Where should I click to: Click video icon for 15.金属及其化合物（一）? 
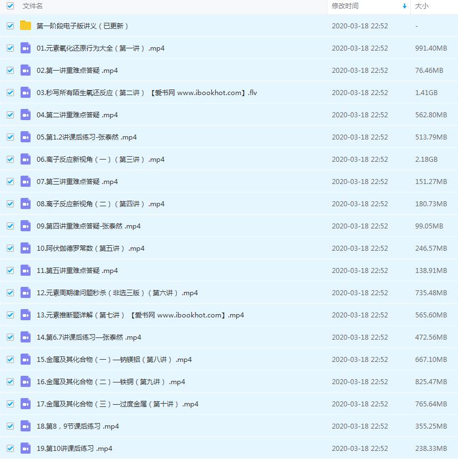point(26,360)
